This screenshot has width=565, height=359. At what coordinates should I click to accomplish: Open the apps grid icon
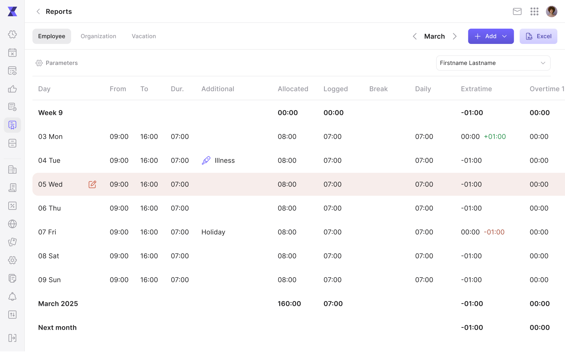pos(534,11)
